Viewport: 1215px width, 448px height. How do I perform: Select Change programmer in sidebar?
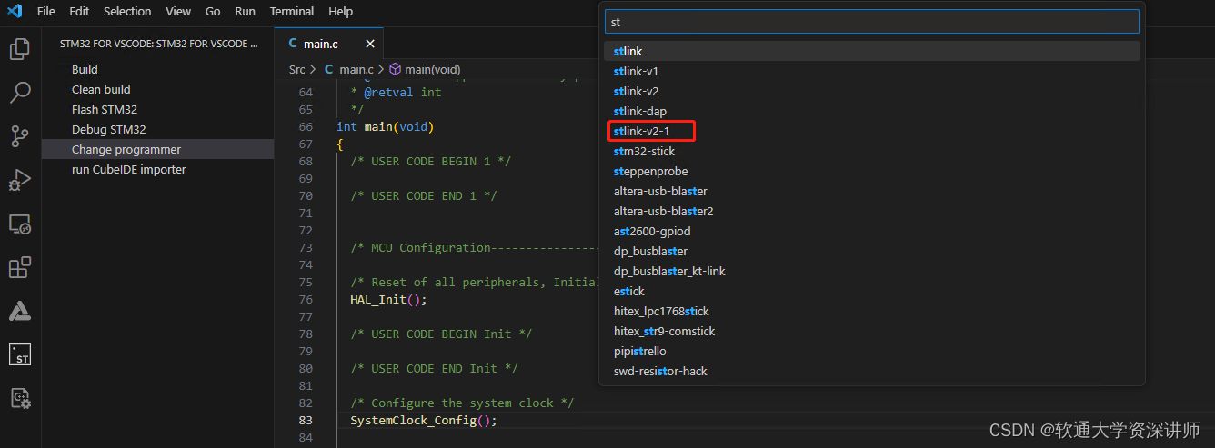coord(157,149)
